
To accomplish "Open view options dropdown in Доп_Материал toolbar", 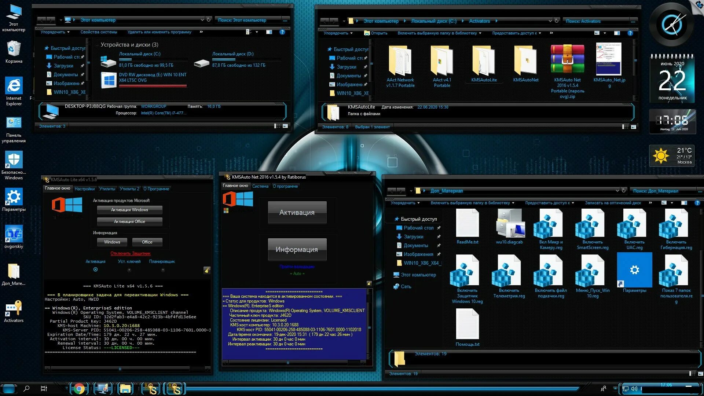I will coord(672,203).
